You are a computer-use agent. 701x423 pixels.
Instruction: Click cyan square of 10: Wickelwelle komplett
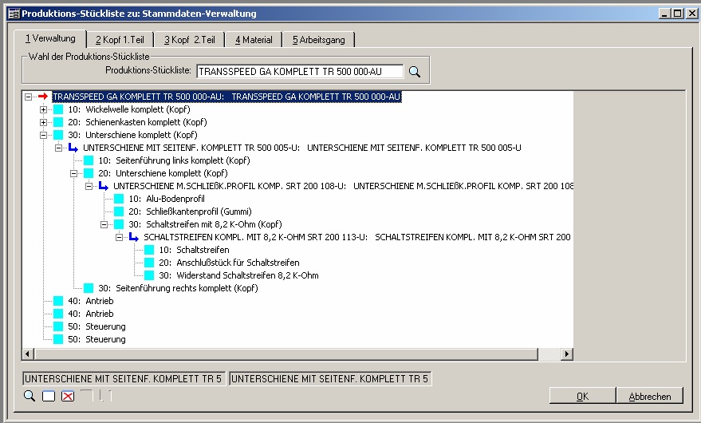point(58,109)
